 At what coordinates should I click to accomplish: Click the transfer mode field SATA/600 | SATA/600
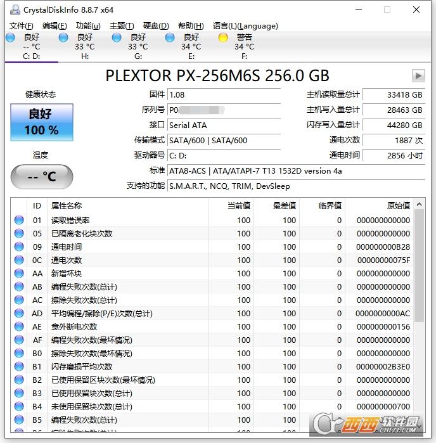224,141
